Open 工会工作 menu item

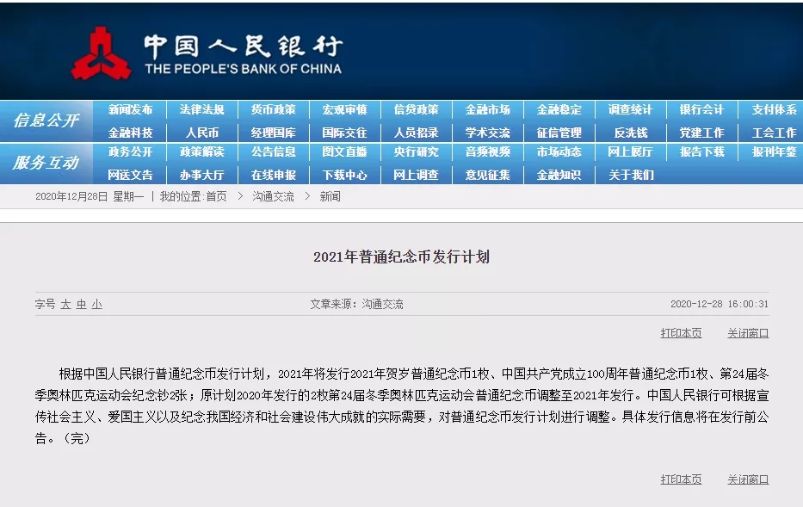click(775, 133)
